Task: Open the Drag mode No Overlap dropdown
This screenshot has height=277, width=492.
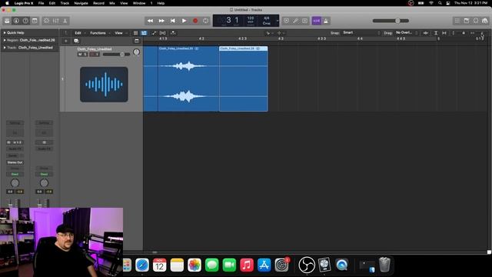Action: pyautogui.click(x=407, y=32)
